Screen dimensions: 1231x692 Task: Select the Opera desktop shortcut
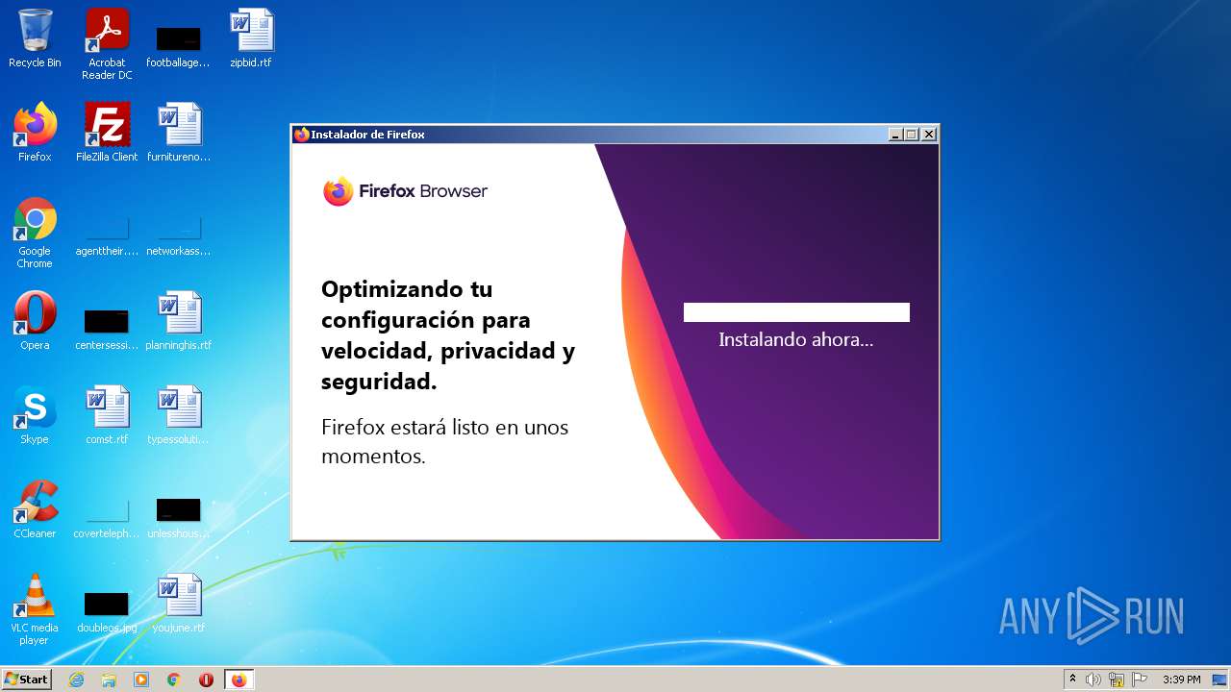point(35,321)
